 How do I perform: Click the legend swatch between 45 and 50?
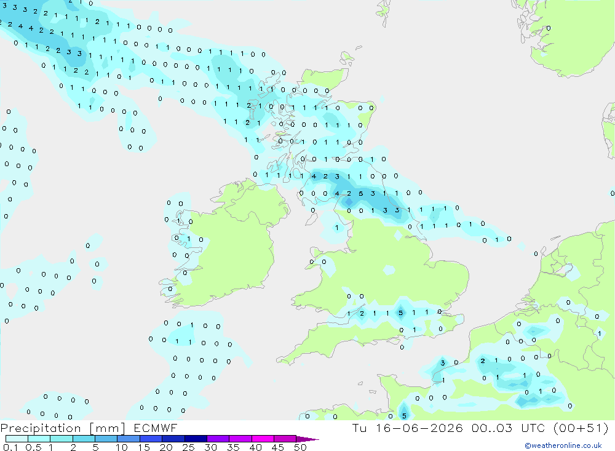(x=285, y=439)
